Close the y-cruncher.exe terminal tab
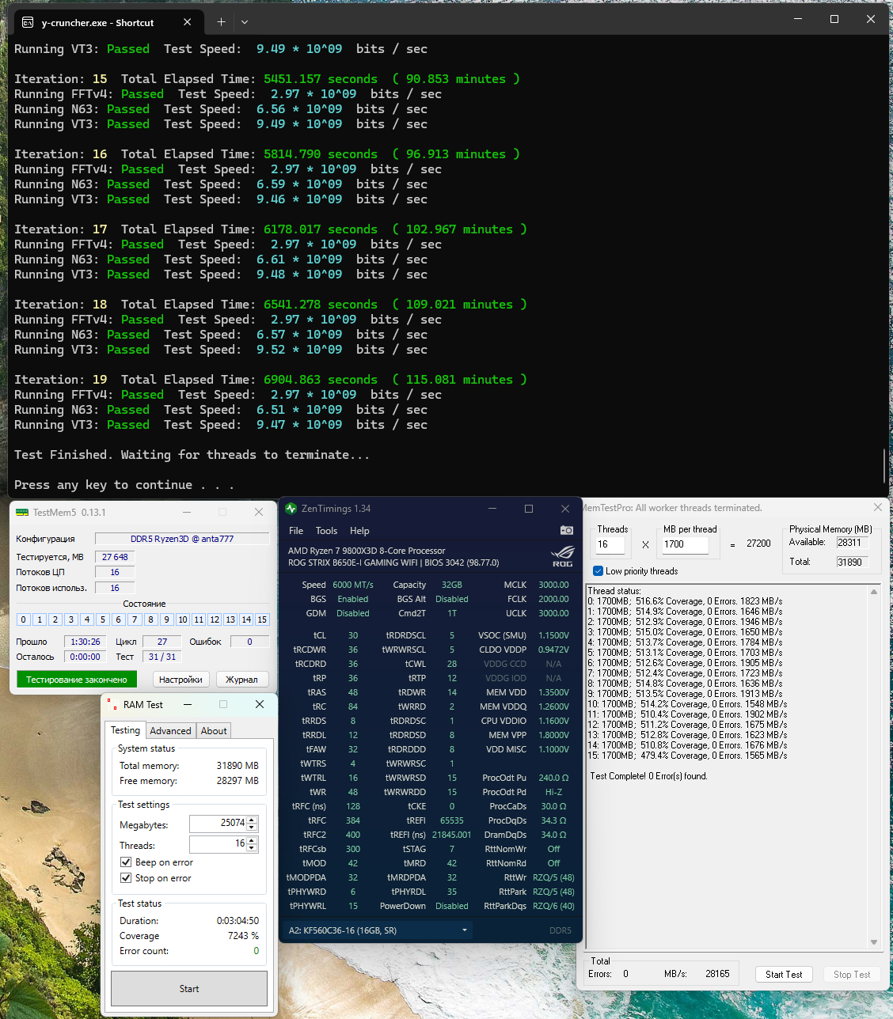Viewport: 893px width, 1019px height. point(188,22)
